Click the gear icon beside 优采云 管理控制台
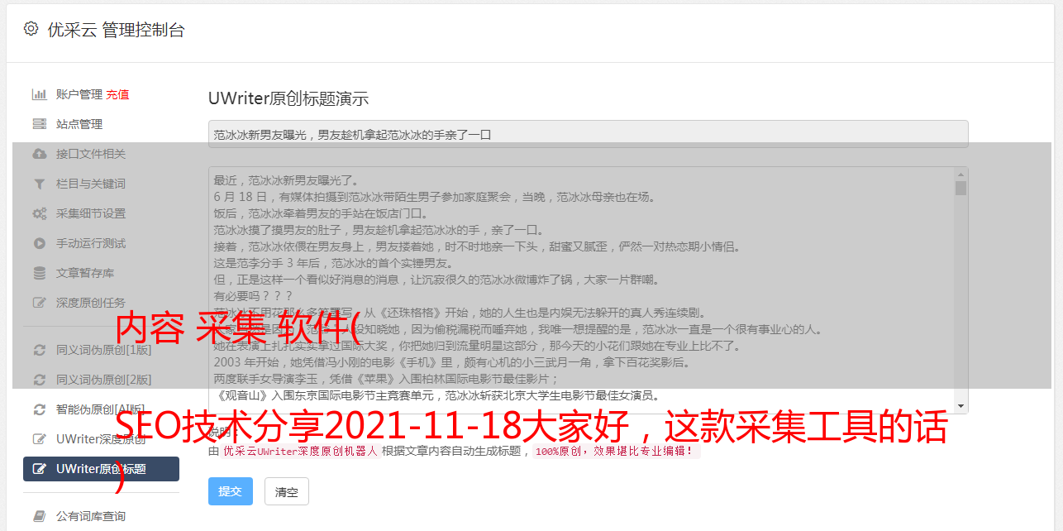The width and height of the screenshot is (1063, 531). (x=31, y=29)
